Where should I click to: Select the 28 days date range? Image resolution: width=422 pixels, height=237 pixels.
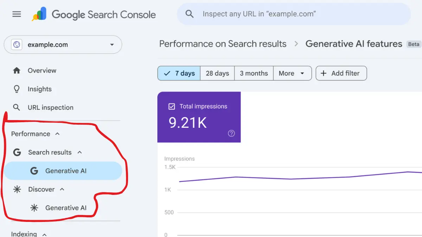[217, 73]
